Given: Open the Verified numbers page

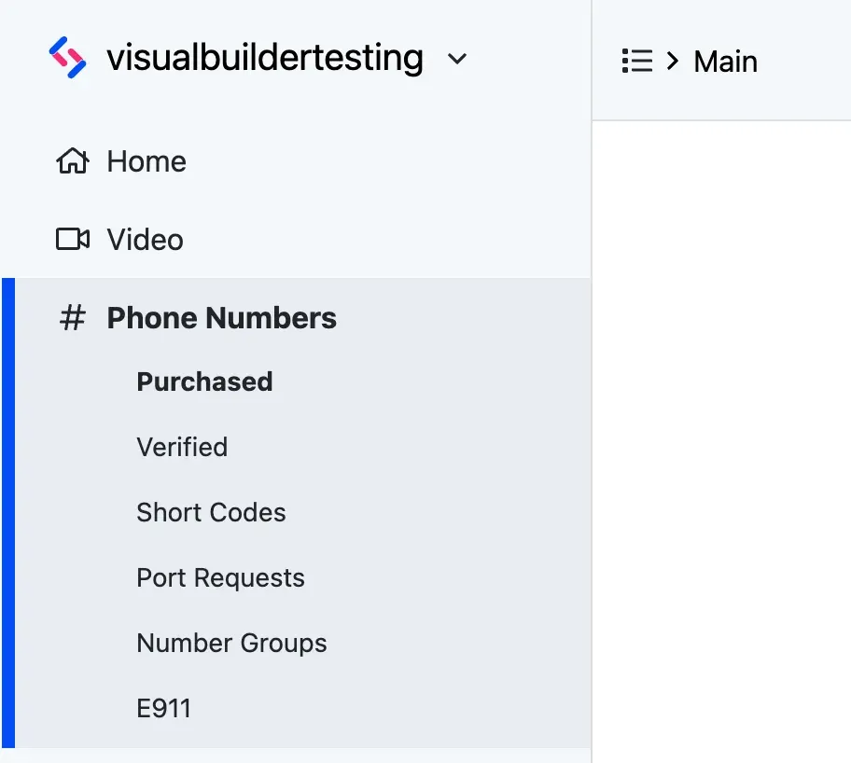Looking at the screenshot, I should tap(182, 447).
